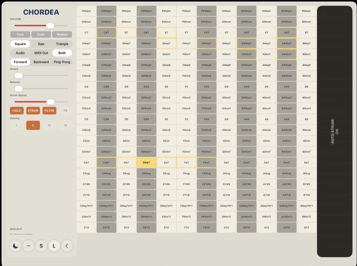The height and width of the screenshot is (266, 357).
Task: Choose Forward strum direction
Action: pyautogui.click(x=20, y=62)
